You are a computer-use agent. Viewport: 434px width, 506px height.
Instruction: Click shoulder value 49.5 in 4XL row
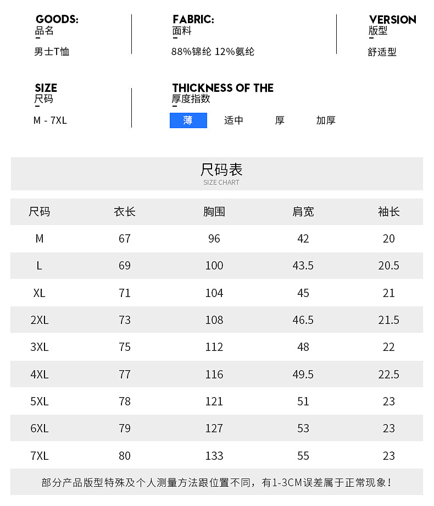[303, 375]
